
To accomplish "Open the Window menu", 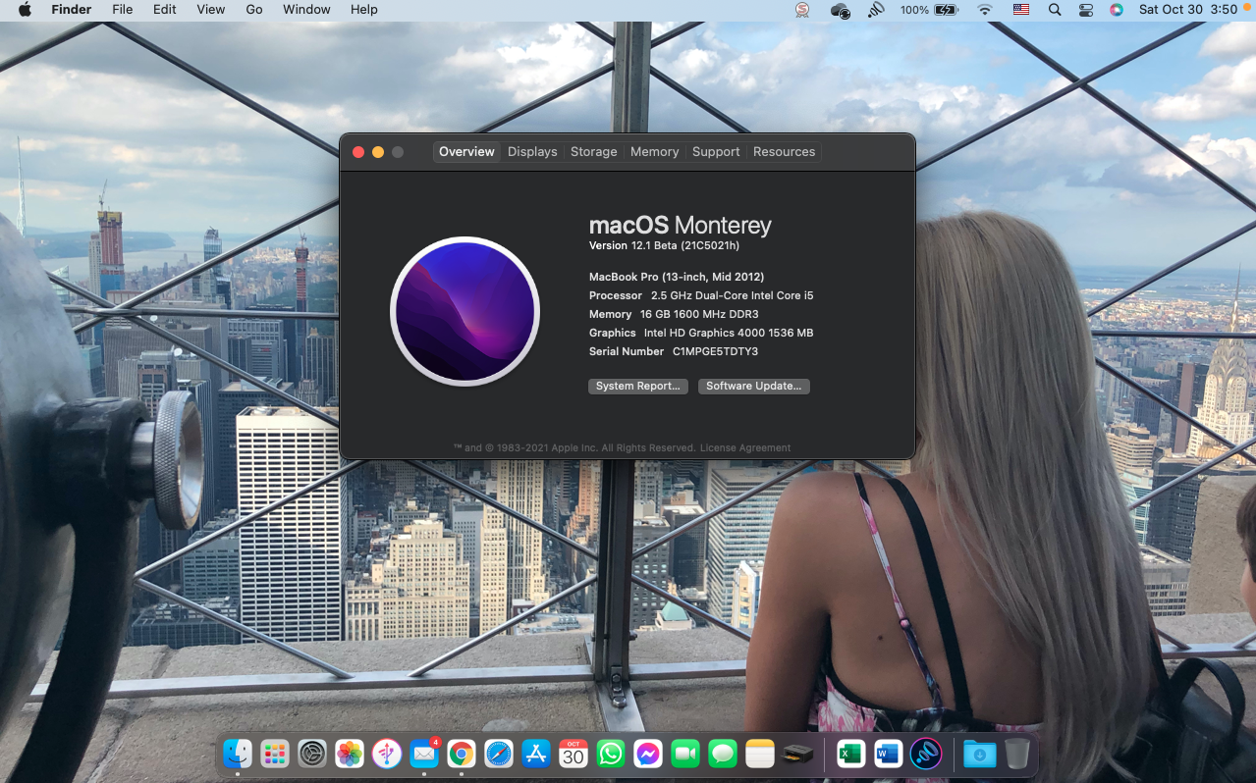I will (x=306, y=10).
